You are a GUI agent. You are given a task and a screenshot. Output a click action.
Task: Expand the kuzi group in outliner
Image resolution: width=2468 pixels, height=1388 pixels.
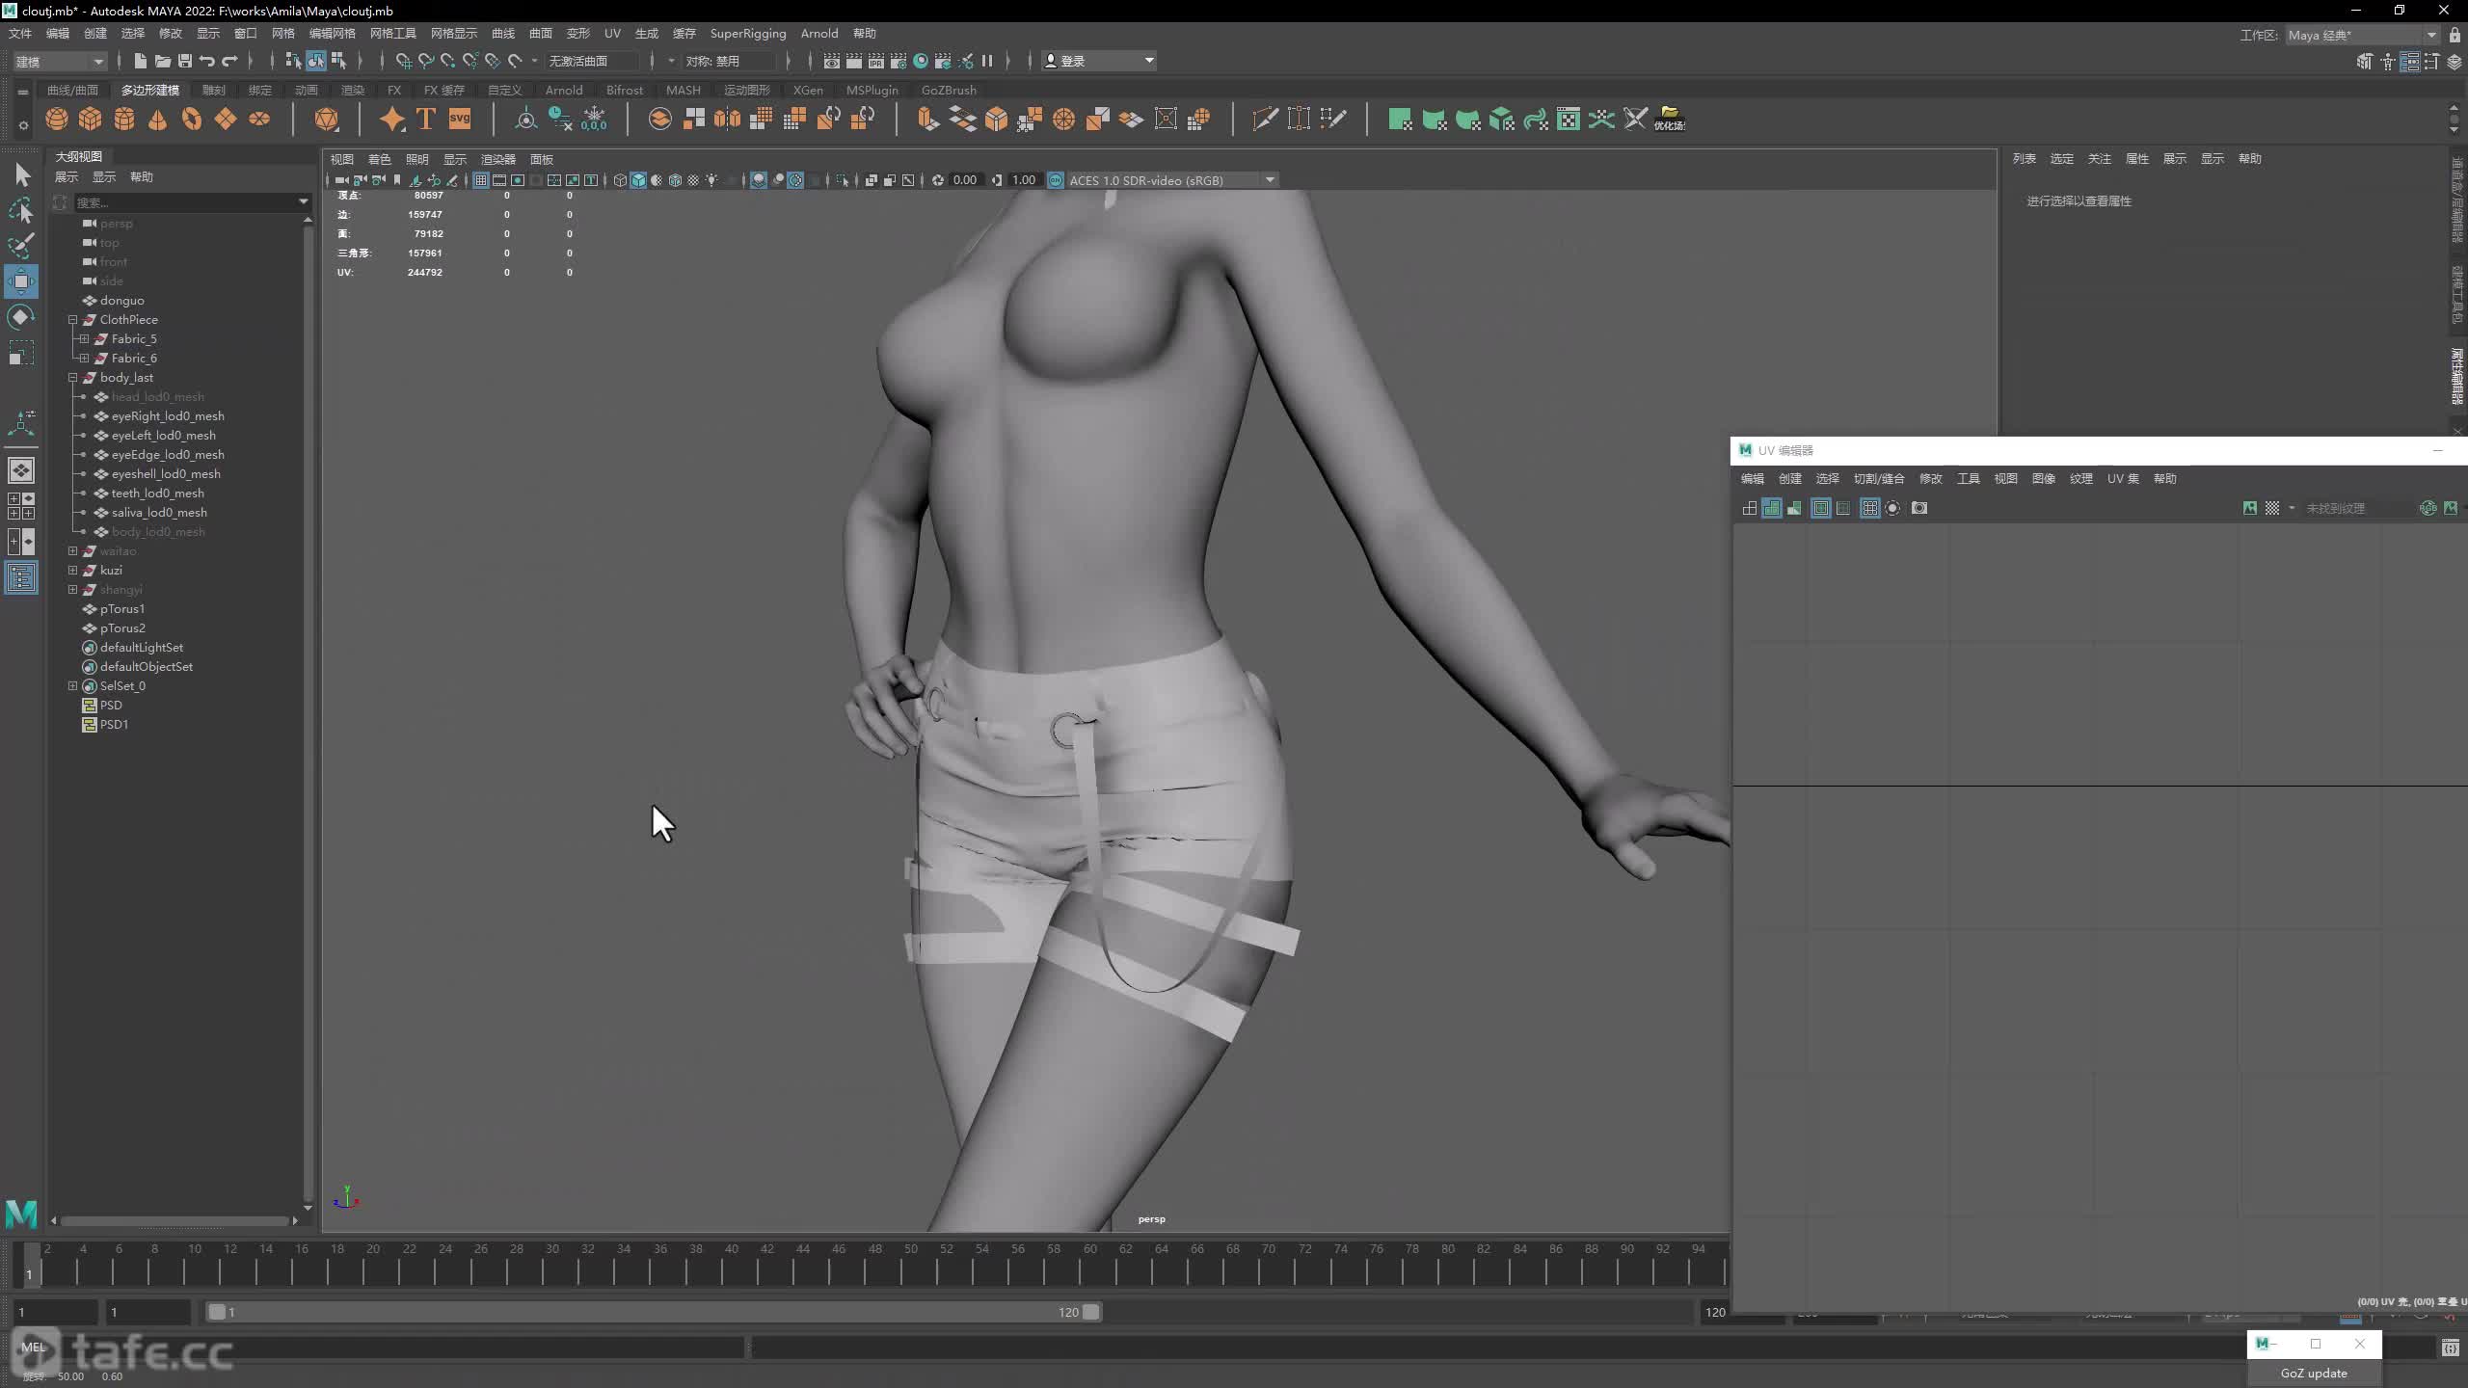[72, 570]
